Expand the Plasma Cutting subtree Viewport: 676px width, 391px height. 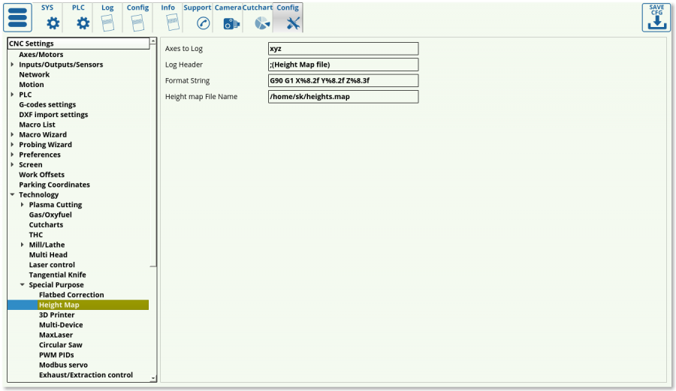point(23,205)
